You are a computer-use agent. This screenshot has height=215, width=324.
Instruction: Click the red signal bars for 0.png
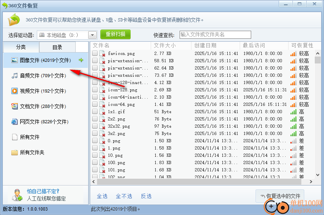click(x=293, y=141)
